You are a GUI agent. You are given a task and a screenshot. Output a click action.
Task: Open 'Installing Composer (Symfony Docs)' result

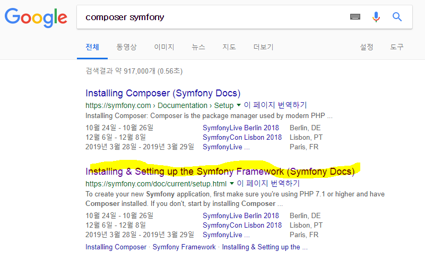163,93
